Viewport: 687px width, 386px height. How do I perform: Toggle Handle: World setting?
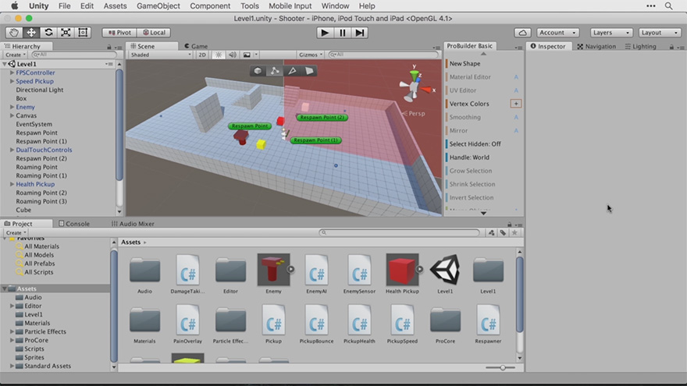tap(469, 158)
